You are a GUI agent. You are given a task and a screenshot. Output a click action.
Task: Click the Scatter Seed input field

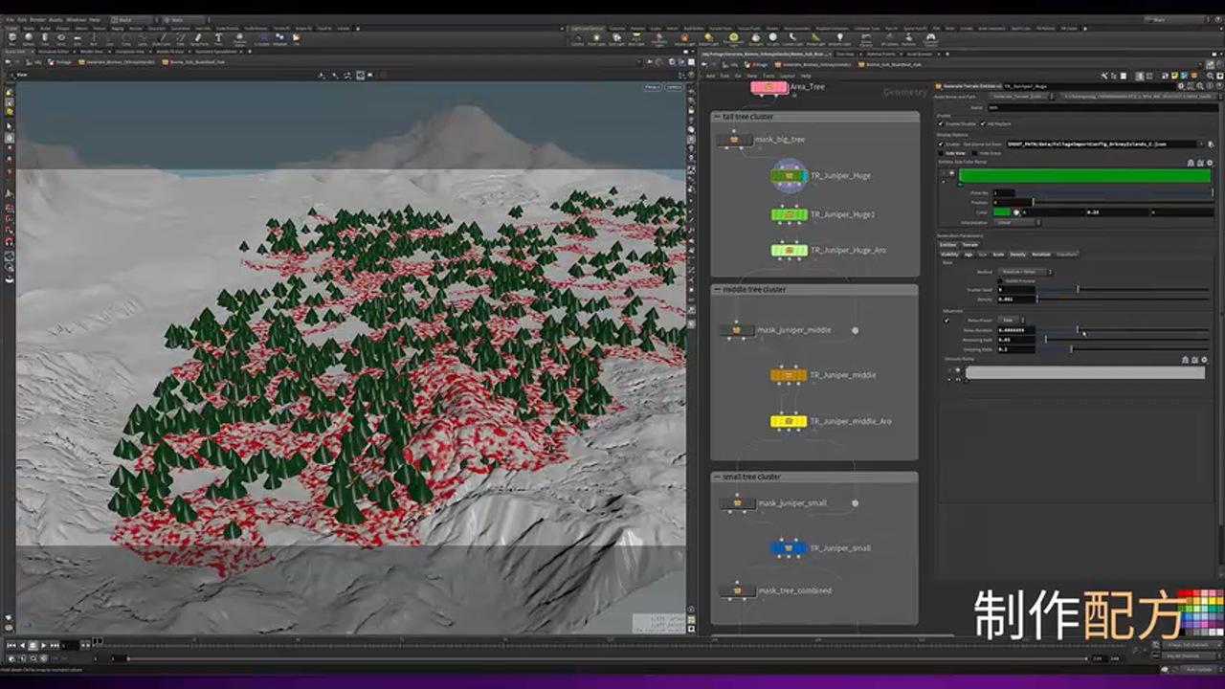1016,290
